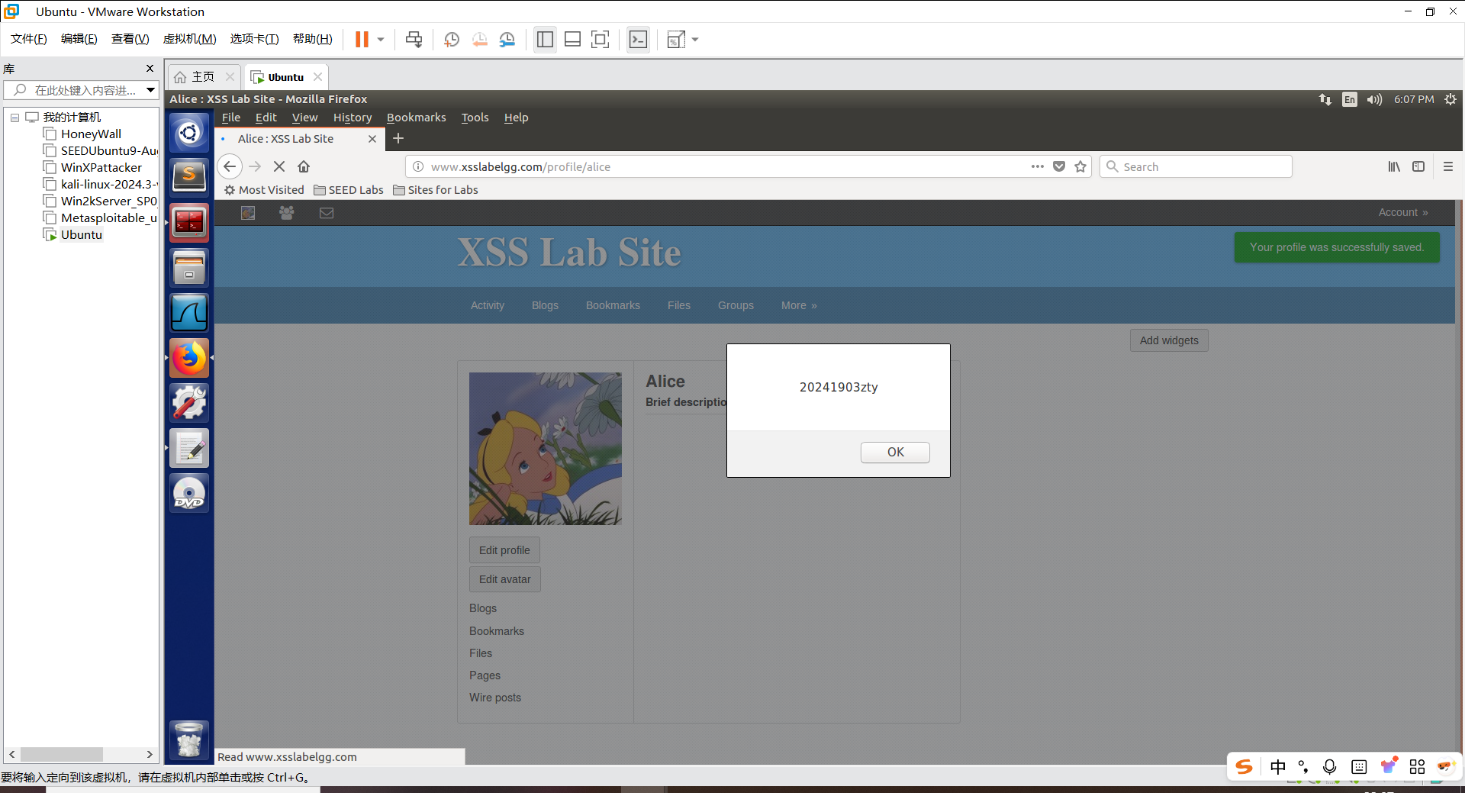The width and height of the screenshot is (1465, 793).
Task: Revert the VM to its previous snapshot
Action: pos(479,40)
